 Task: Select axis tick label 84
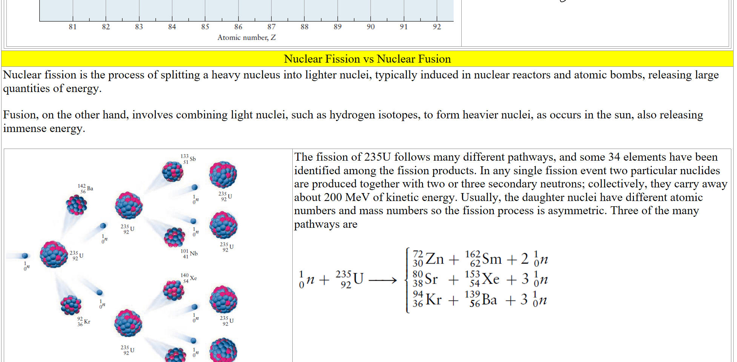172,27
